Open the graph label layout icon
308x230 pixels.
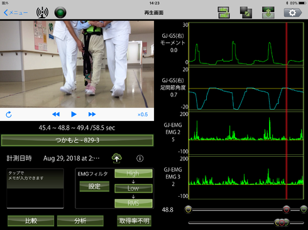[x=224, y=13]
